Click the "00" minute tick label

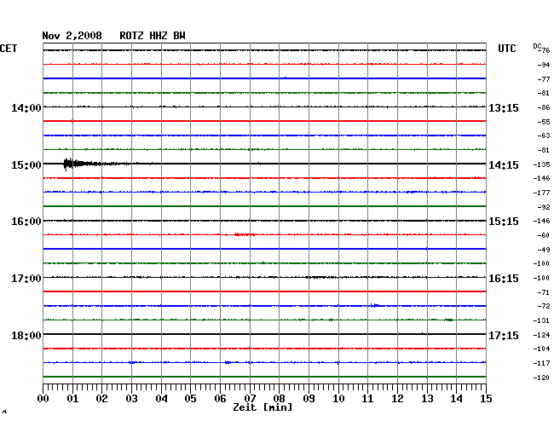(43, 399)
